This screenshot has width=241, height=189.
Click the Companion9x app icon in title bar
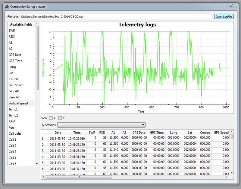tap(7, 7)
